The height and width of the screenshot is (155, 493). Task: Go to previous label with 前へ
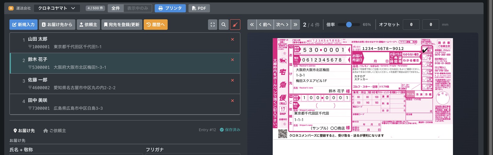point(265,25)
